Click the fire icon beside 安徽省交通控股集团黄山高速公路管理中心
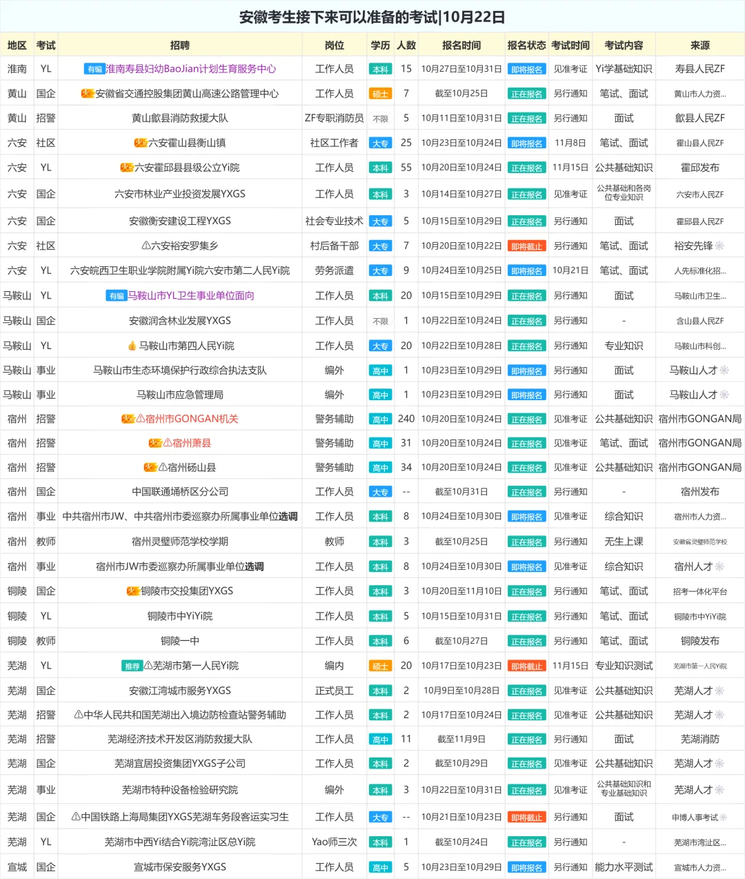 pos(88,92)
